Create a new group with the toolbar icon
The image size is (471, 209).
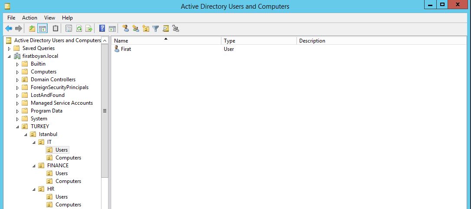click(x=136, y=29)
